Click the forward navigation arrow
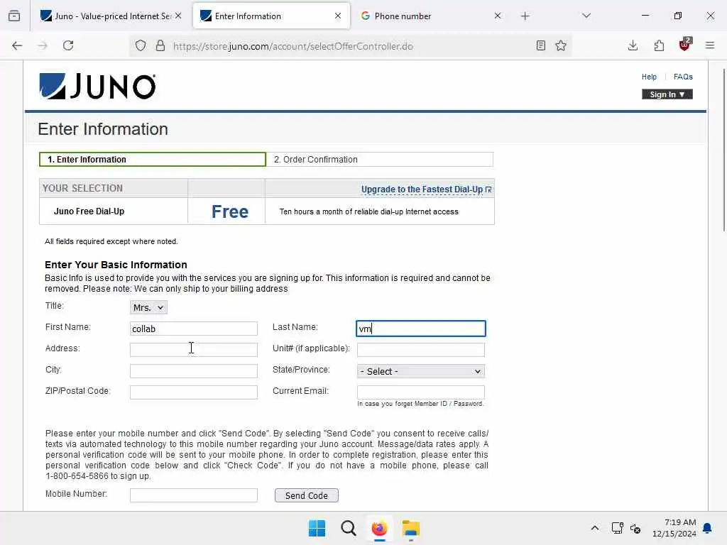The image size is (727, 545). click(x=43, y=45)
